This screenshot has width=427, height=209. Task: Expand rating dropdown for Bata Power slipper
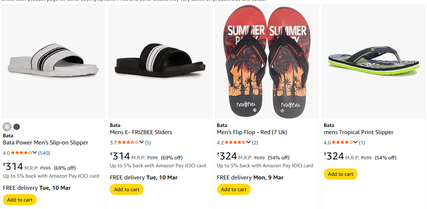coord(35,153)
